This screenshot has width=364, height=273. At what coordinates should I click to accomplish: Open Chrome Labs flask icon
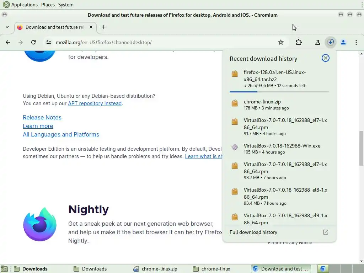coord(317,42)
